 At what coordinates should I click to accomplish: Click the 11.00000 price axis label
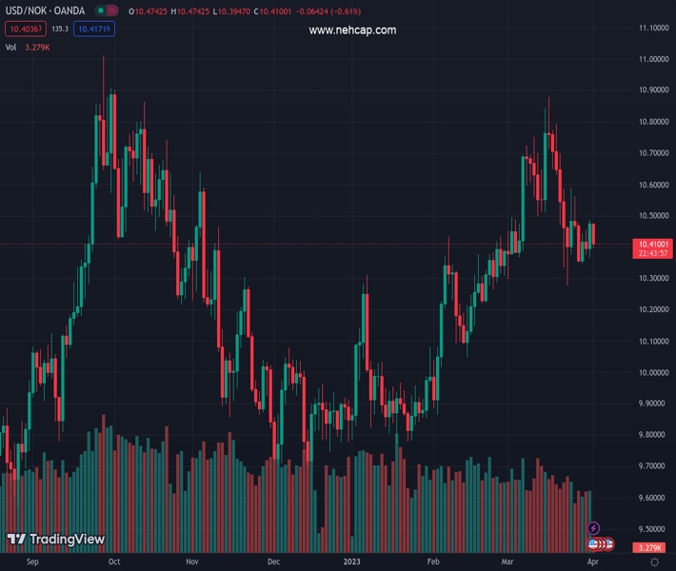tap(653, 59)
